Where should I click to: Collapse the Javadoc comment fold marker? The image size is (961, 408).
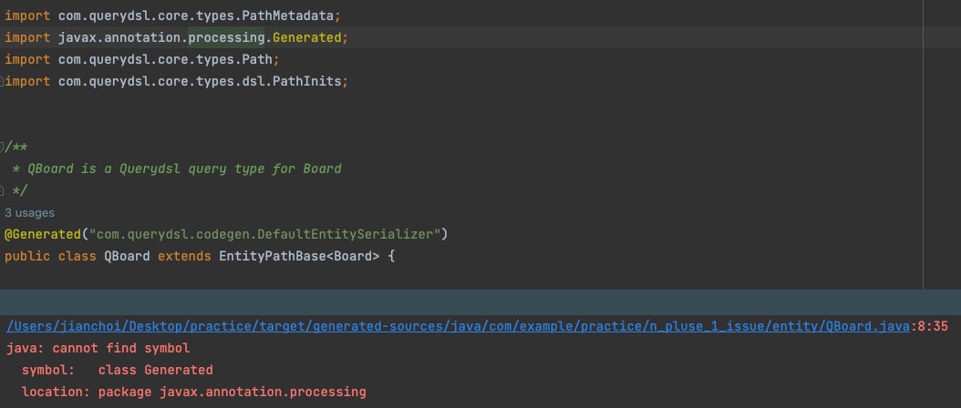[x=2, y=147]
